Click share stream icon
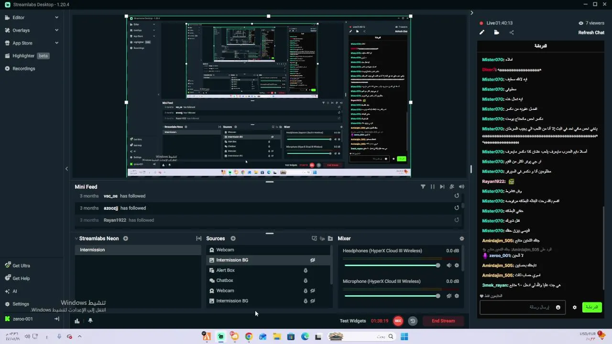The height and width of the screenshot is (344, 612). 512,32
